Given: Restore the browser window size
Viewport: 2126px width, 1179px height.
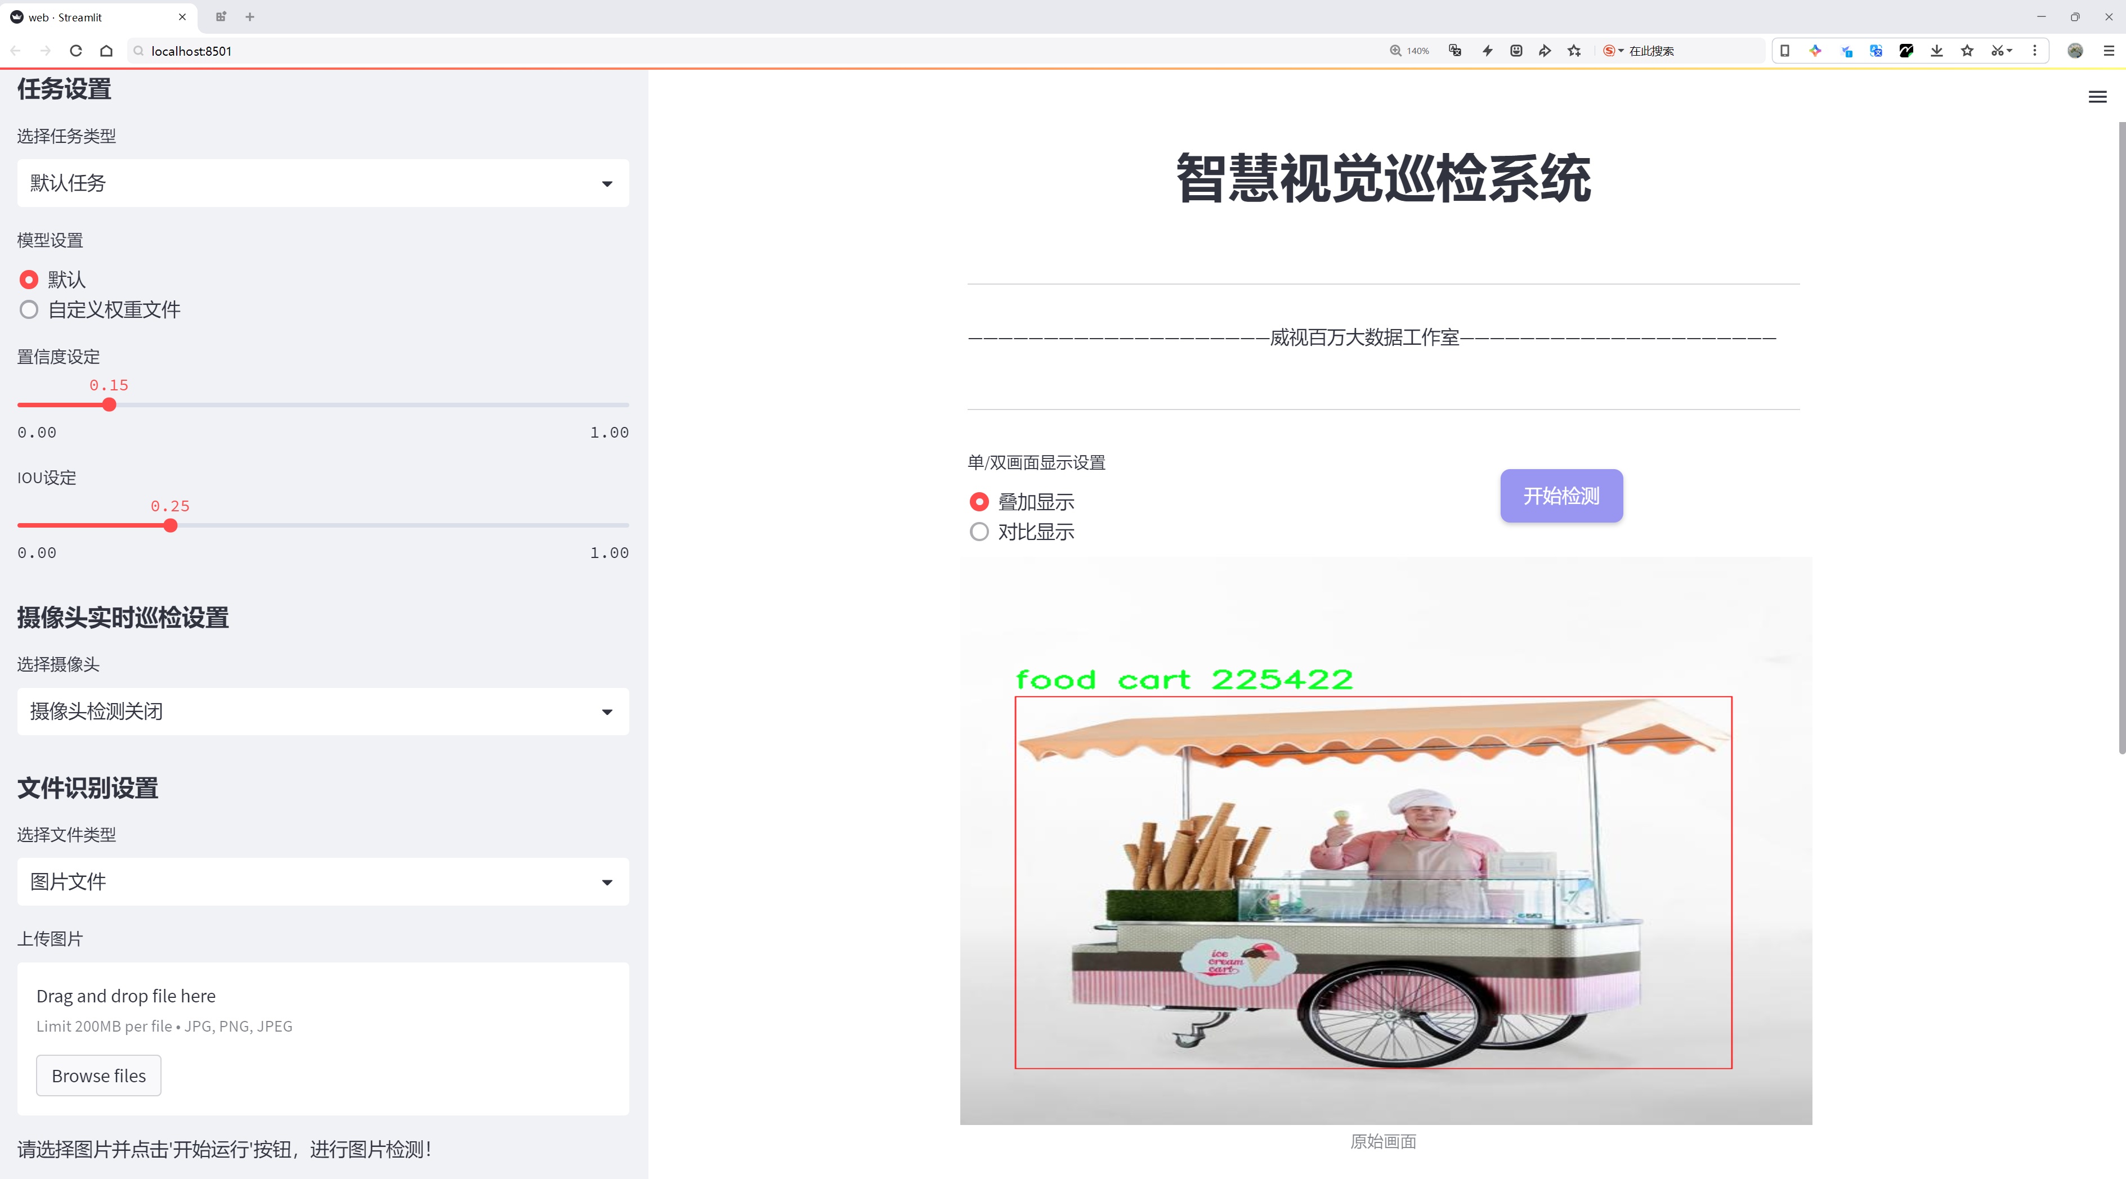Looking at the screenshot, I should tap(2075, 16).
